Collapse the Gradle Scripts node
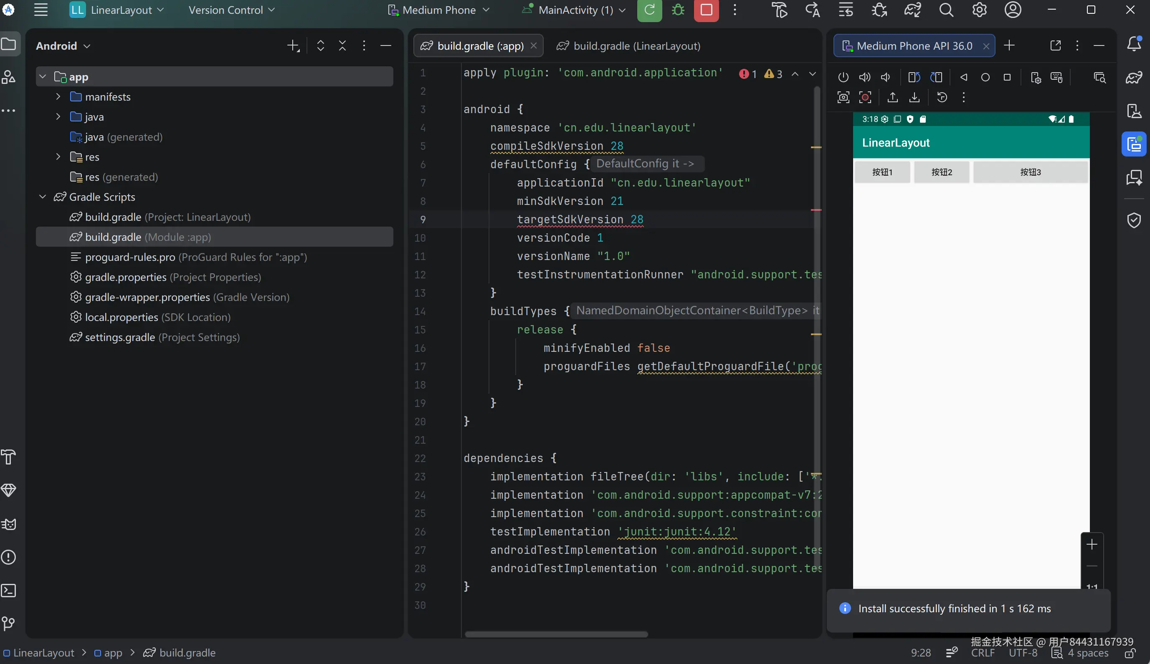 pyautogui.click(x=43, y=197)
